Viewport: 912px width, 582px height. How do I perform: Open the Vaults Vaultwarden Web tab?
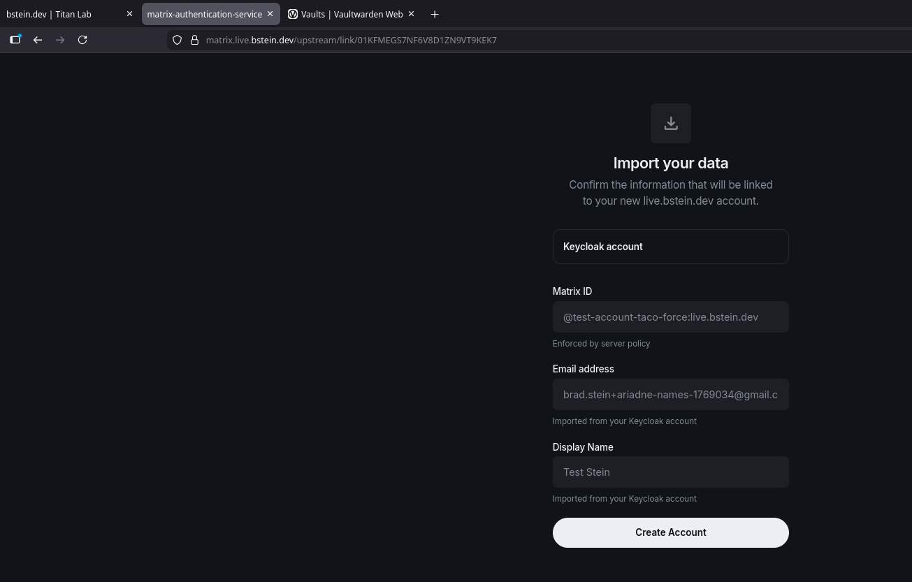[346, 14]
